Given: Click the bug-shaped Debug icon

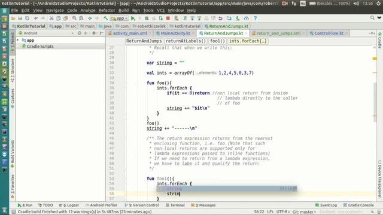Looking at the screenshot, I should (x=147, y=19).
